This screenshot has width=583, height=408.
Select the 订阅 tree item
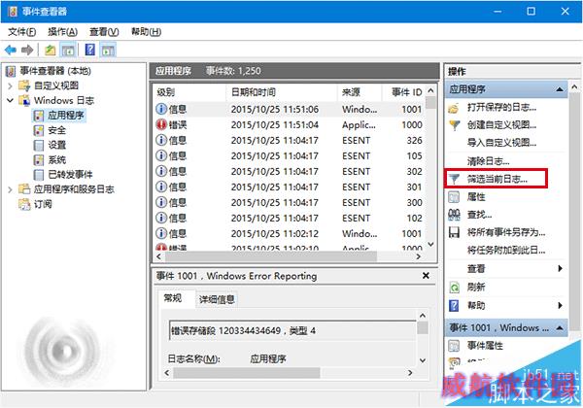[x=36, y=204]
